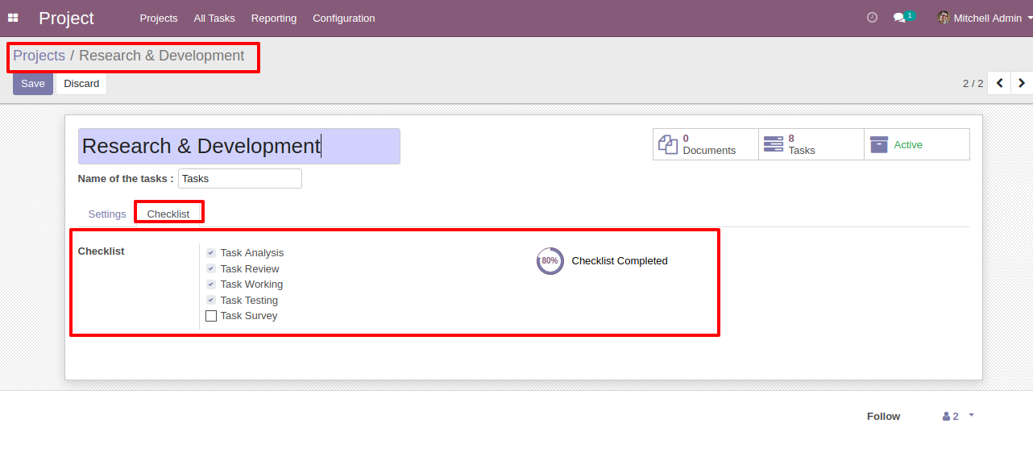Click the Task Testing label

click(249, 301)
